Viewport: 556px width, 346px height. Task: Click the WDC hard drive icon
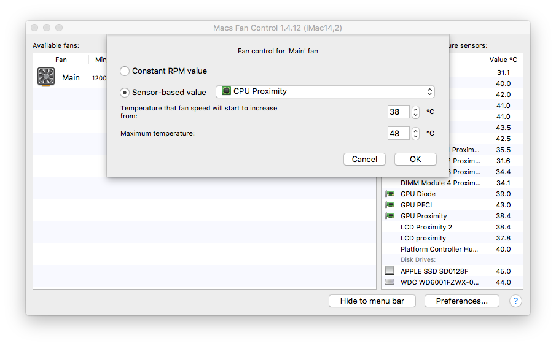tap(390, 282)
